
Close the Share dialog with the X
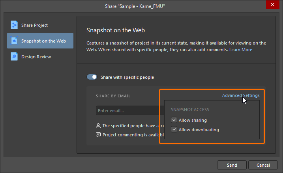click(x=272, y=5)
